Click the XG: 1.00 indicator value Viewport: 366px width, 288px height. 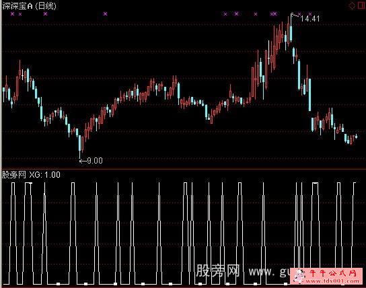[45, 175]
